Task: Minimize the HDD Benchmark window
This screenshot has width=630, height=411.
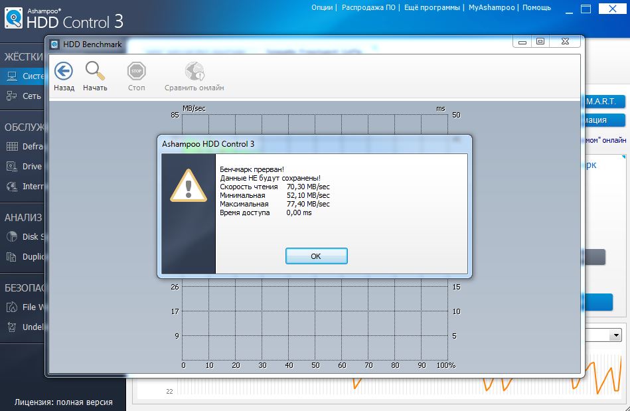Action: (x=522, y=42)
